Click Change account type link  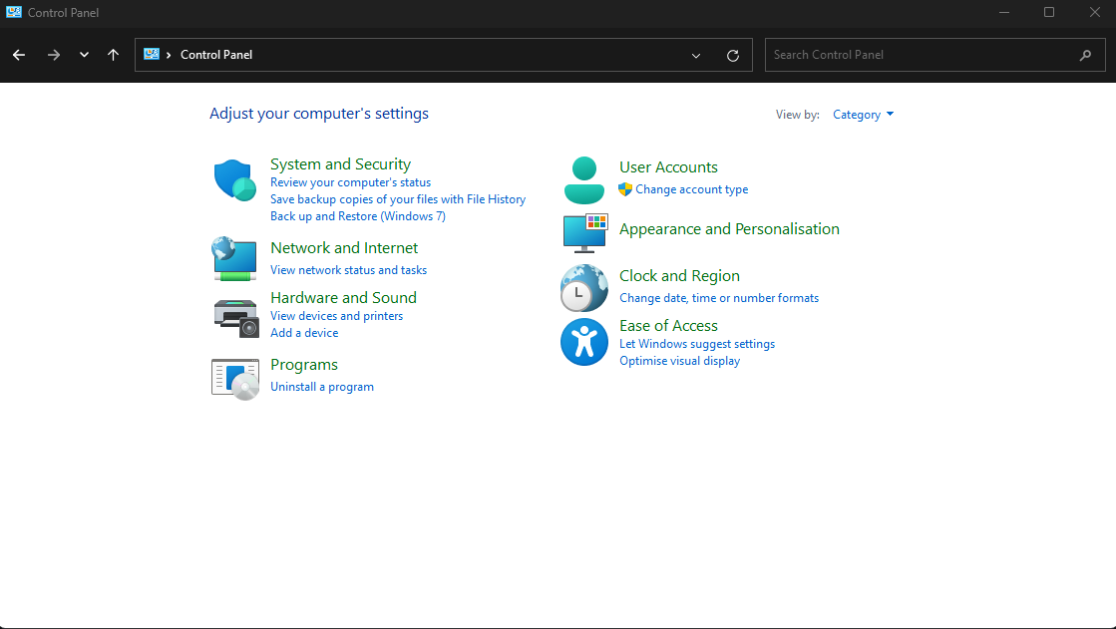point(692,189)
